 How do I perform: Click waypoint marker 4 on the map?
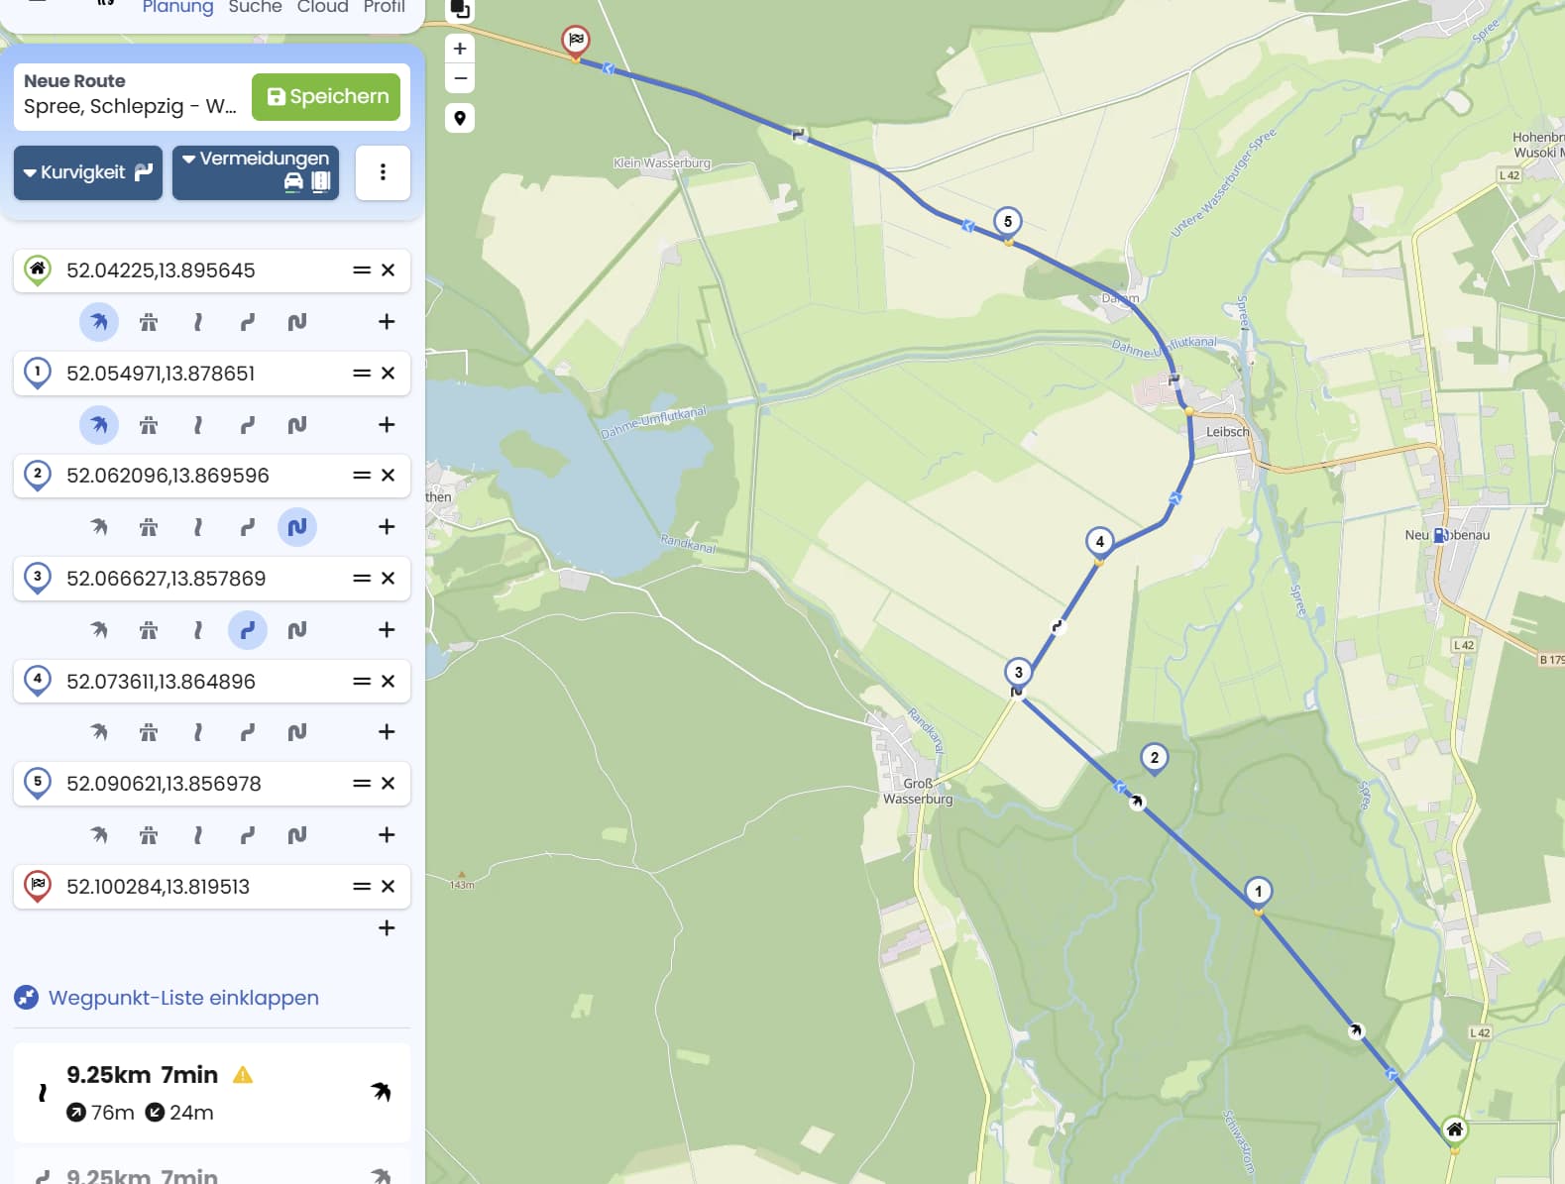click(x=1099, y=543)
